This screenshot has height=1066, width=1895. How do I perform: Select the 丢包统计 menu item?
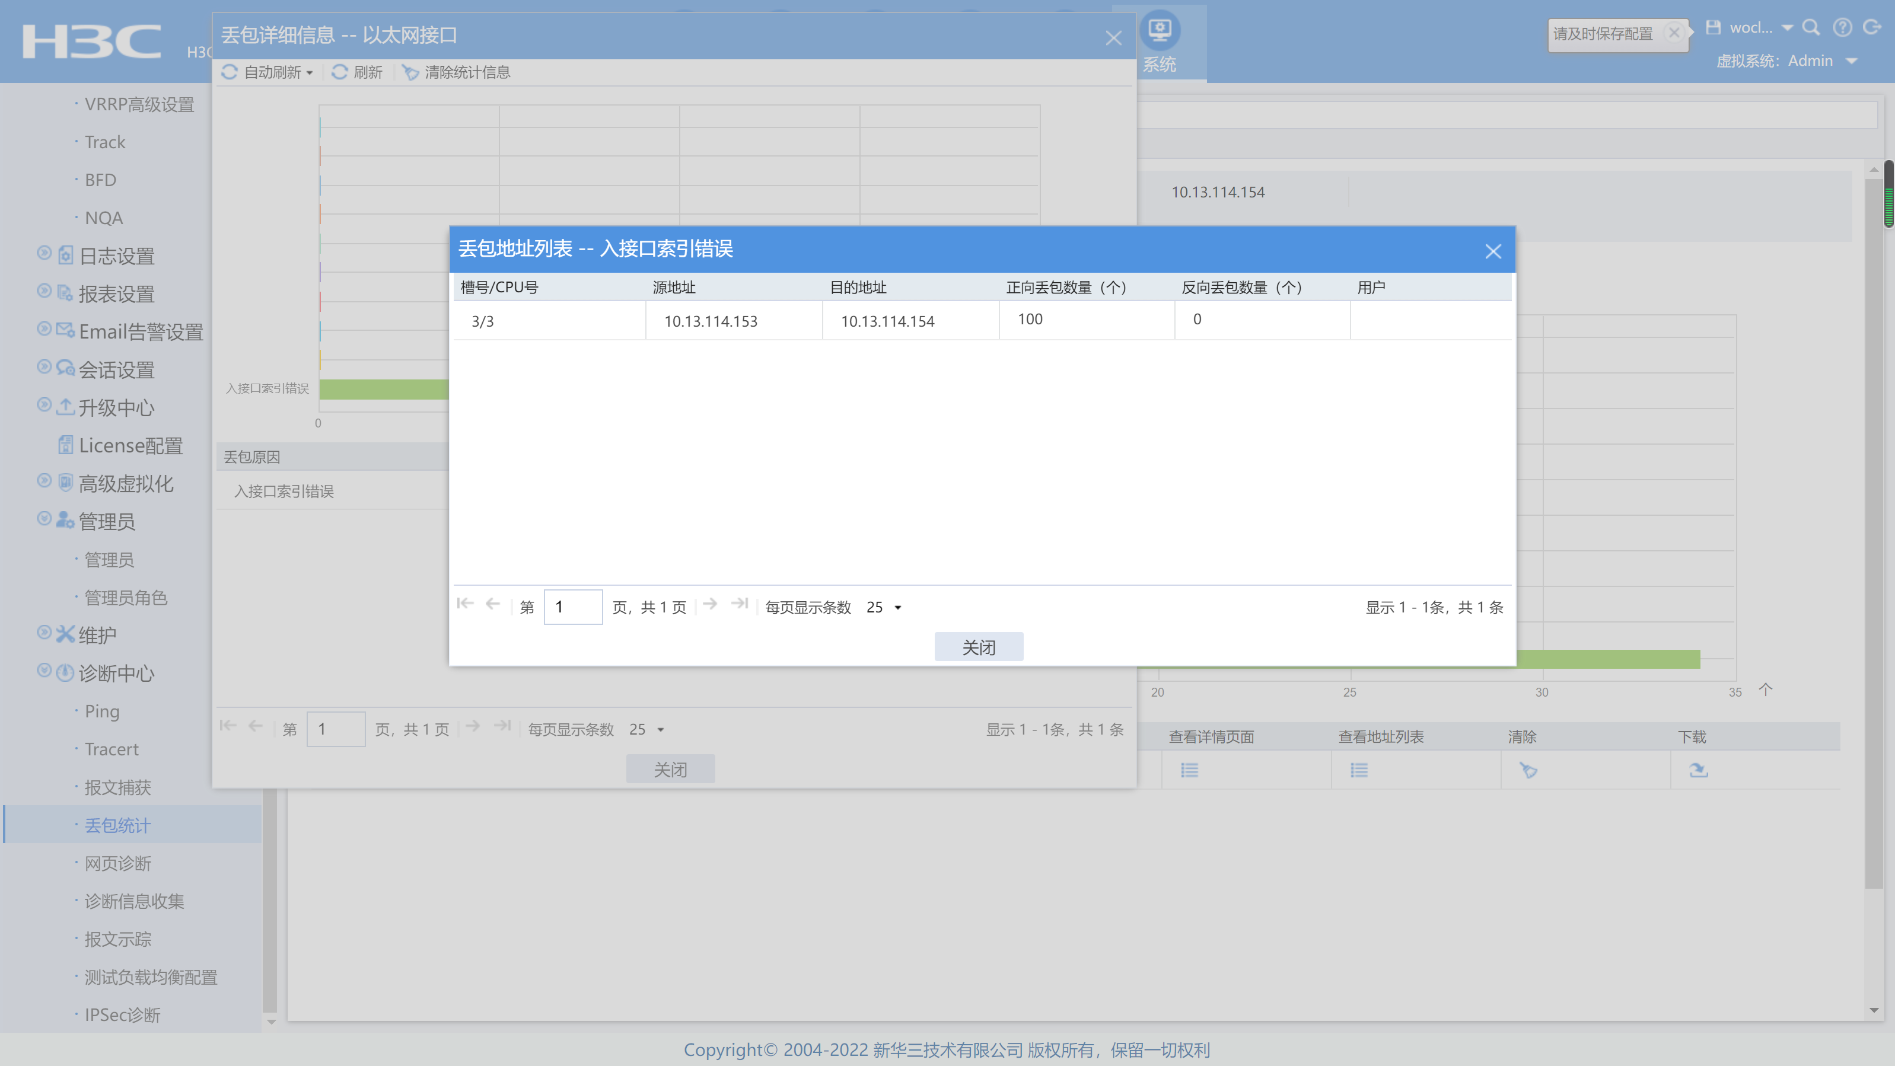coord(117,826)
